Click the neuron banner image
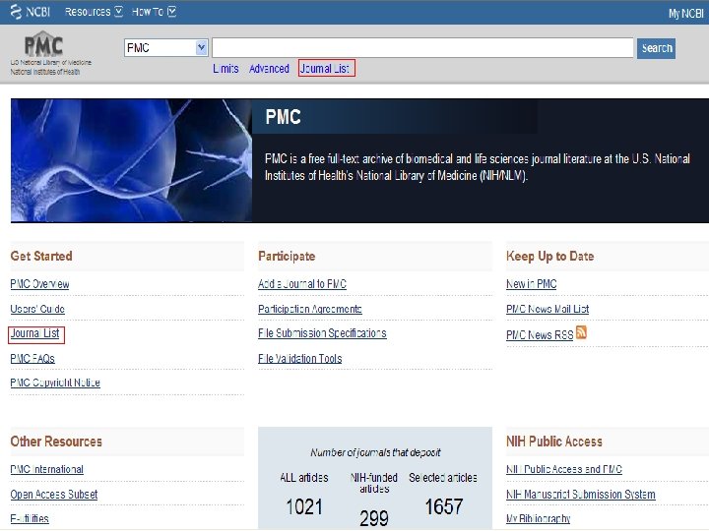 click(131, 160)
